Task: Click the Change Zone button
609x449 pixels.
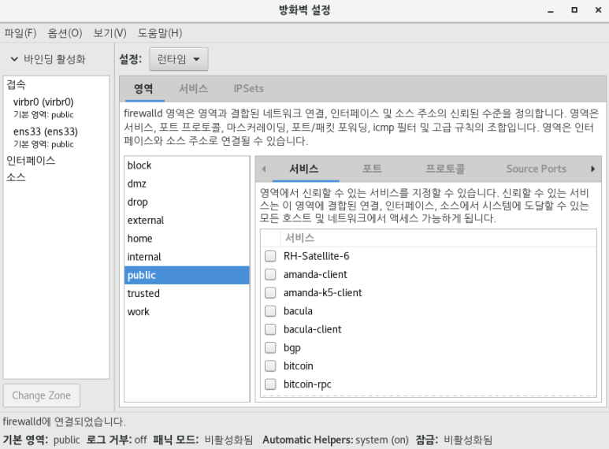Action: coord(42,395)
